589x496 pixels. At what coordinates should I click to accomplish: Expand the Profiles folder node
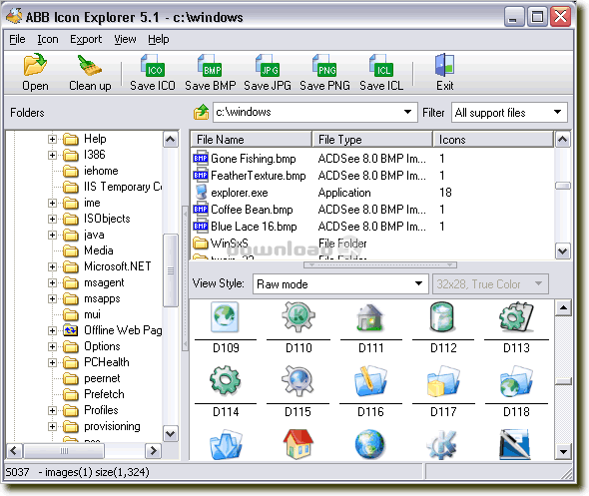(x=52, y=410)
